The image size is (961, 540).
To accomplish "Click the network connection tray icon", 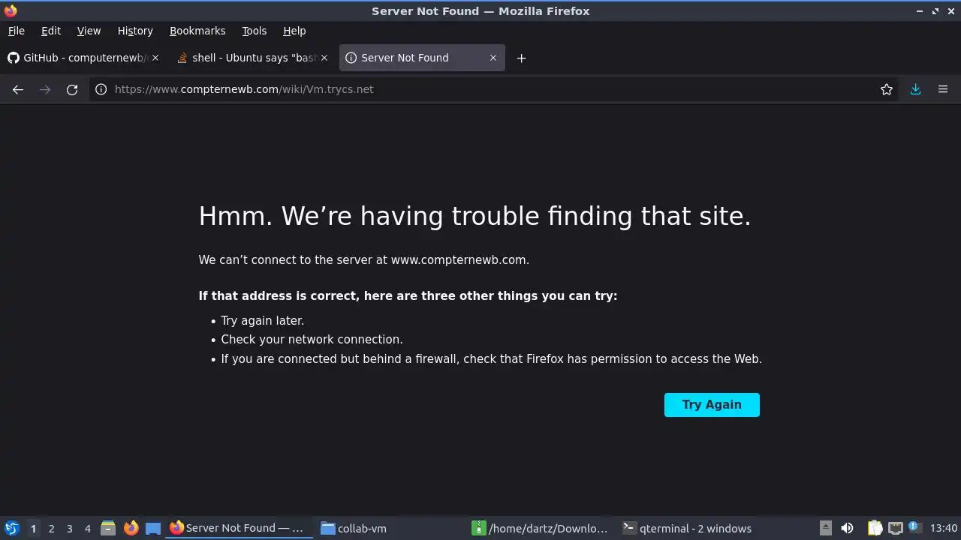I will (x=895, y=528).
